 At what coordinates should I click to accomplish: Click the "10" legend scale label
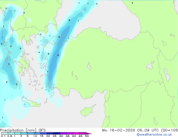click(x=35, y=136)
